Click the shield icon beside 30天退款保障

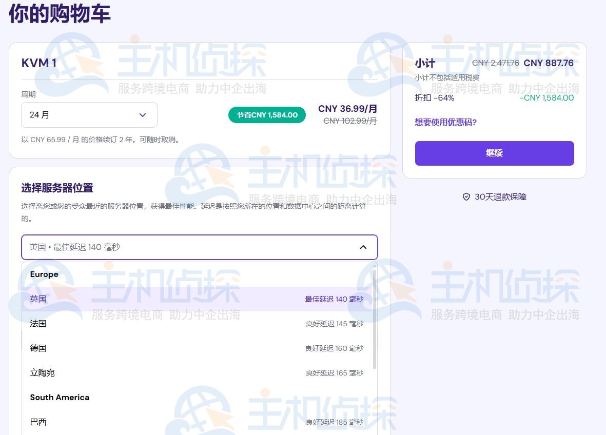[x=466, y=196]
